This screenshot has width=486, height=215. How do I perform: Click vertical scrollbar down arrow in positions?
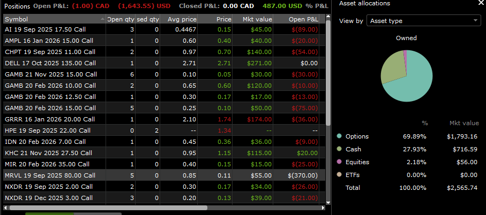coord(328,202)
